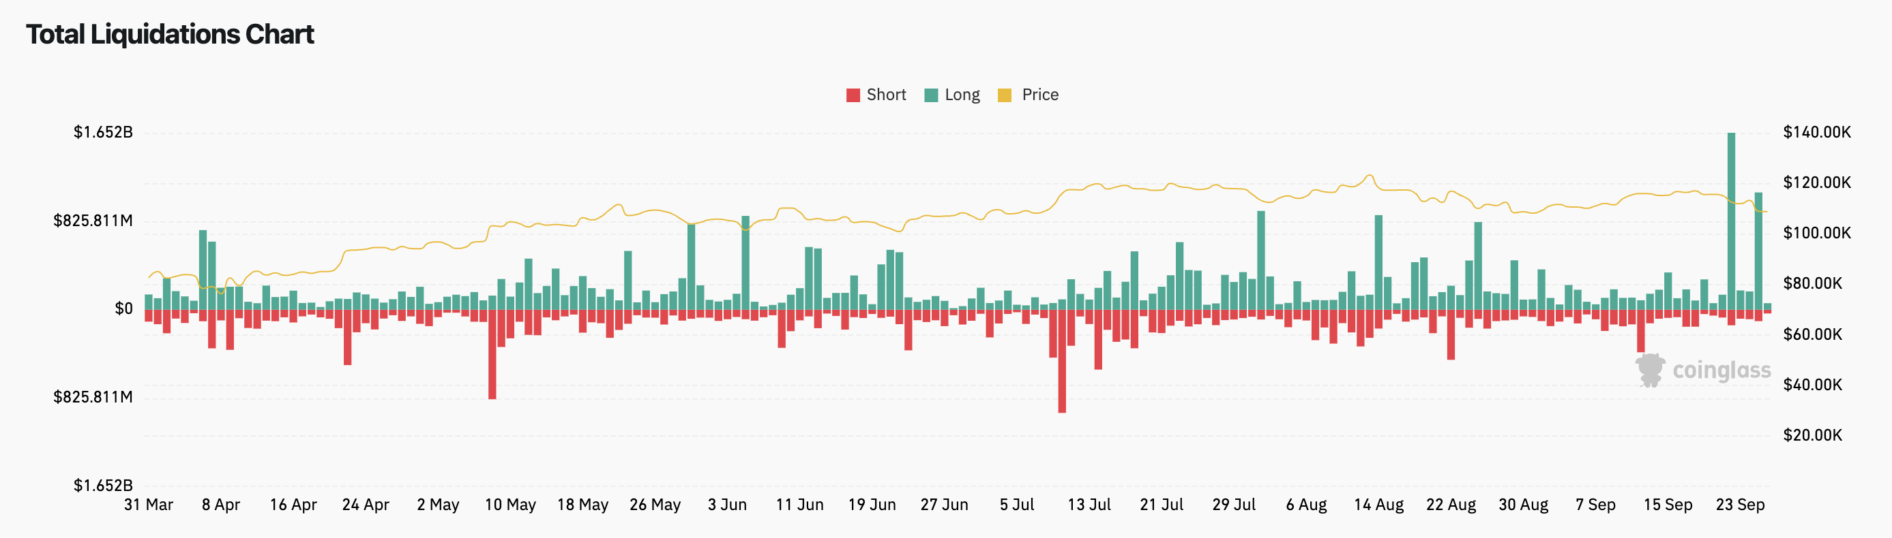The width and height of the screenshot is (1892, 538).
Task: Click the coinglass mascot watermark icon
Action: tap(1651, 370)
